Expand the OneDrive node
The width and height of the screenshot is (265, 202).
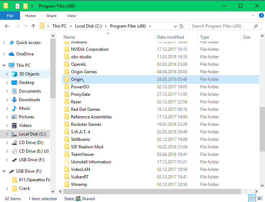4,54
